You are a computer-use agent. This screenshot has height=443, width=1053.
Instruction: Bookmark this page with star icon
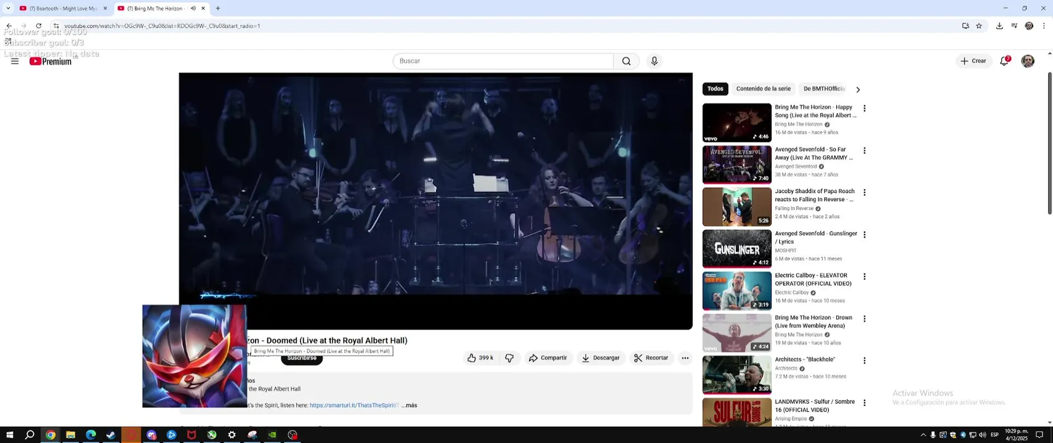click(x=979, y=26)
